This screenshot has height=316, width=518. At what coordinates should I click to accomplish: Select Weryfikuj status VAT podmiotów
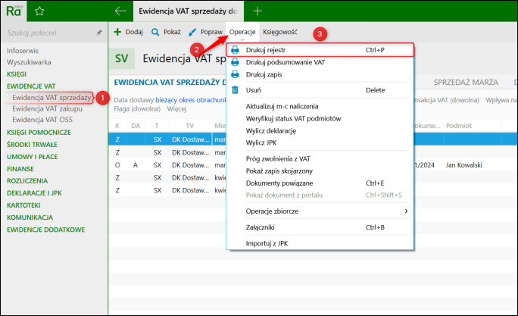(x=320, y=118)
